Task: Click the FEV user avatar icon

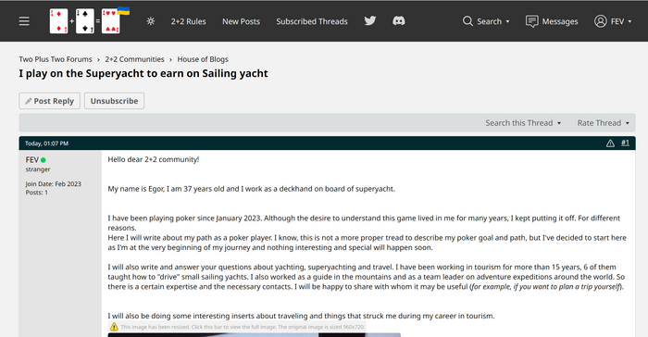Action: tap(600, 21)
